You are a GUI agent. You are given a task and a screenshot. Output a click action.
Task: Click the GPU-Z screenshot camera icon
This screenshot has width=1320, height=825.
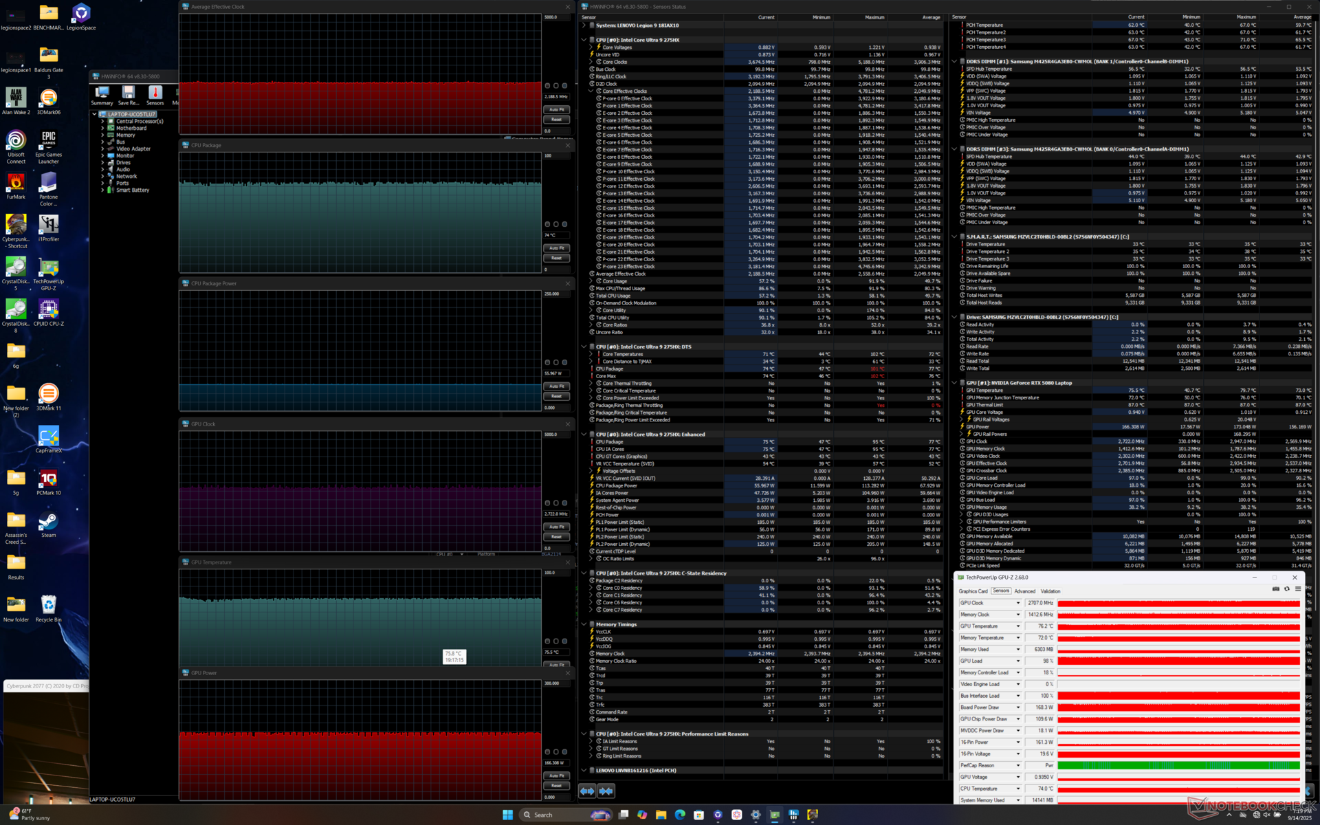(x=1276, y=589)
